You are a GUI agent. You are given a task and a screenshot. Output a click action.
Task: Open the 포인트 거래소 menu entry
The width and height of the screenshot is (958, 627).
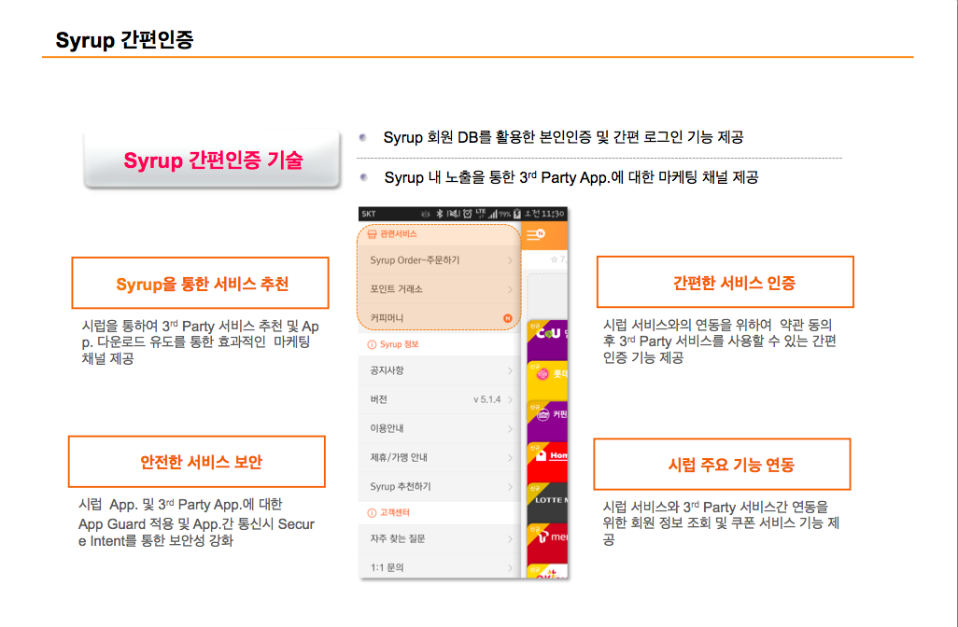(439, 289)
